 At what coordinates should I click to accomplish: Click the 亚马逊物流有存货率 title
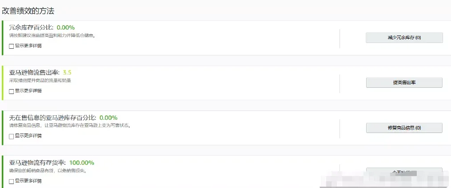[x=37, y=163]
